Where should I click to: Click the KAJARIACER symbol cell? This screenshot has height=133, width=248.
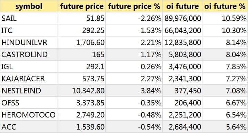pyautogui.click(x=29, y=79)
